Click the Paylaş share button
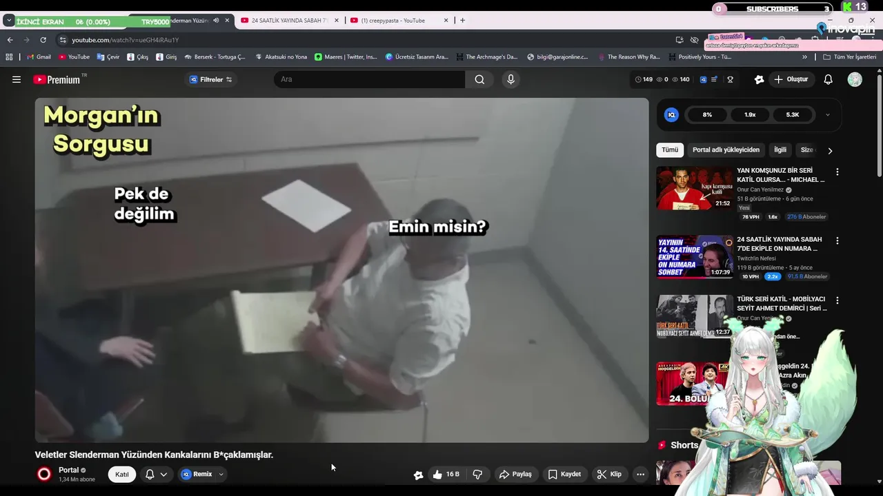The width and height of the screenshot is (883, 496). tap(515, 474)
